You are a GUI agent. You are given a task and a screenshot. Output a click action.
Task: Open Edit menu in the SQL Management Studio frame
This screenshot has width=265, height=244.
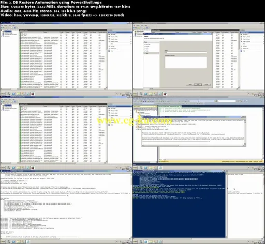[x=137, y=99]
